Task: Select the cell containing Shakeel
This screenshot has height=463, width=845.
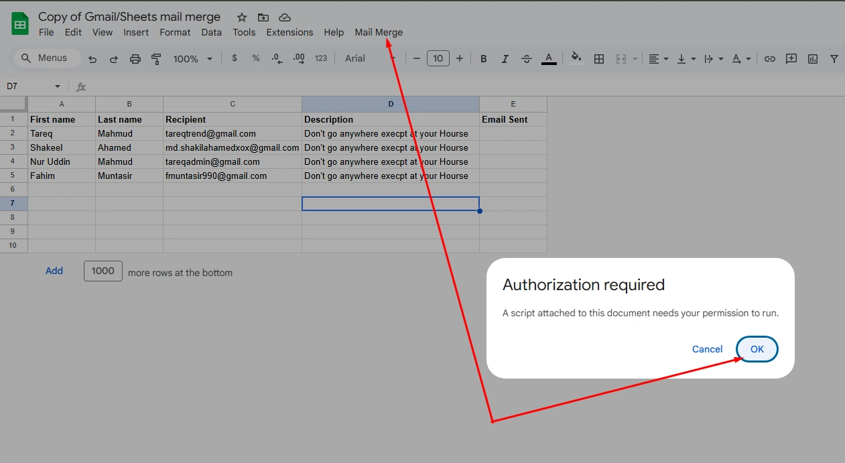Action: [62, 147]
